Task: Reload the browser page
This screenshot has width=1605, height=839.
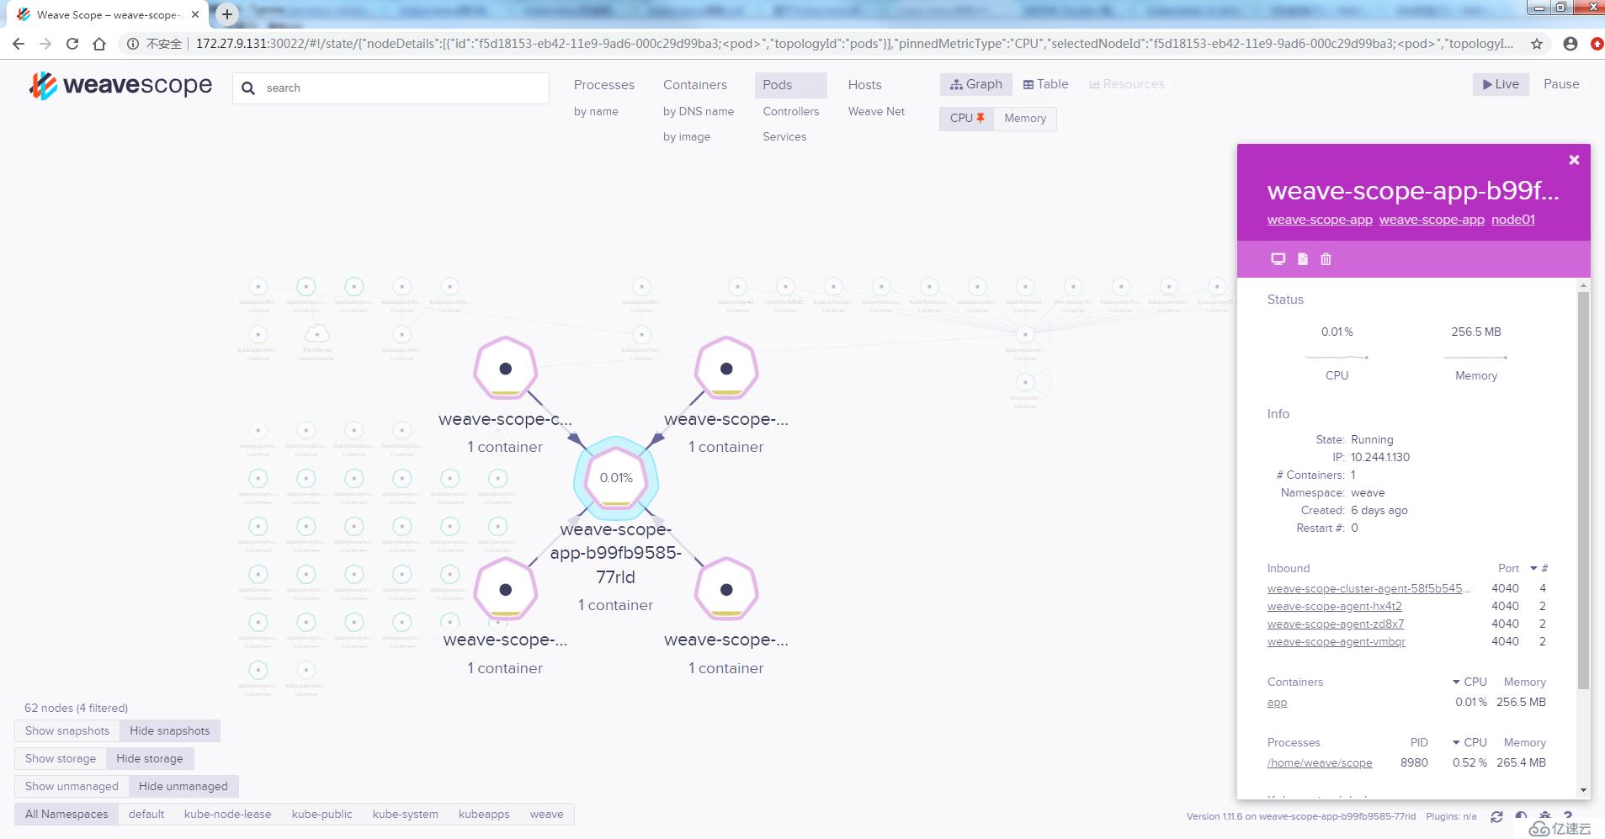Action: pyautogui.click(x=72, y=44)
